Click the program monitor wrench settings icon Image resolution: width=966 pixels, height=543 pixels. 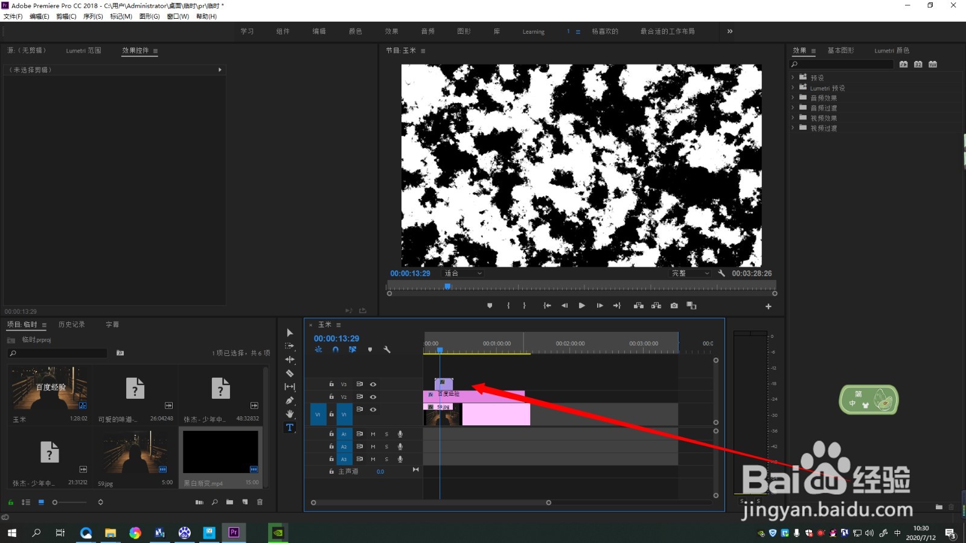(x=721, y=273)
